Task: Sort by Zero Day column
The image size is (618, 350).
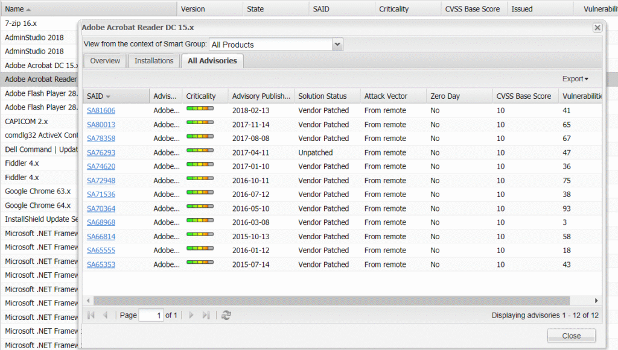Action: tap(459, 96)
